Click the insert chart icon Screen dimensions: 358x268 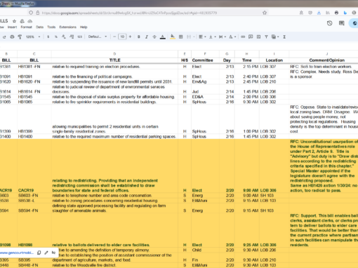[258, 37]
